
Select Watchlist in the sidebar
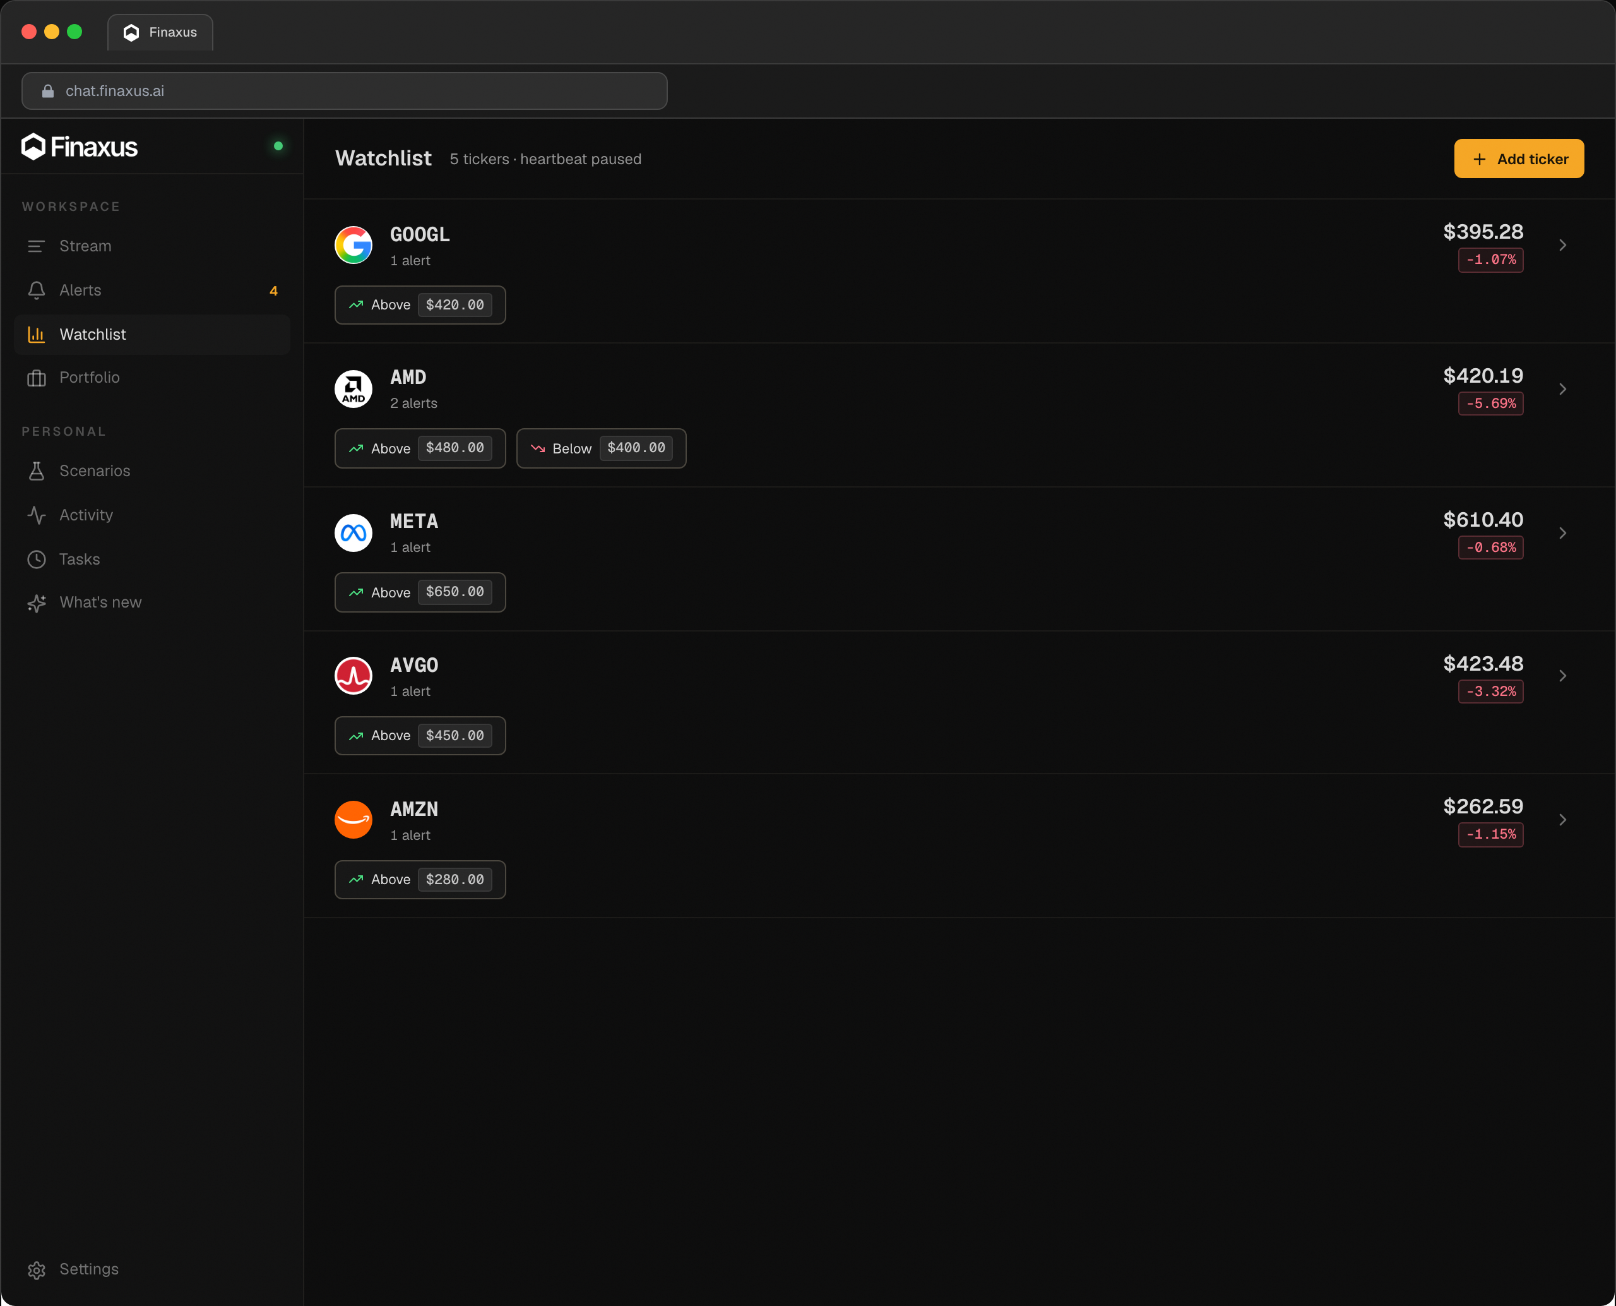[x=152, y=335]
